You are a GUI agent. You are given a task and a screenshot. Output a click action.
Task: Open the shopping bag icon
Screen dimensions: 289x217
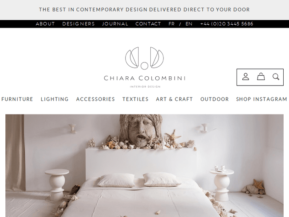tap(261, 77)
